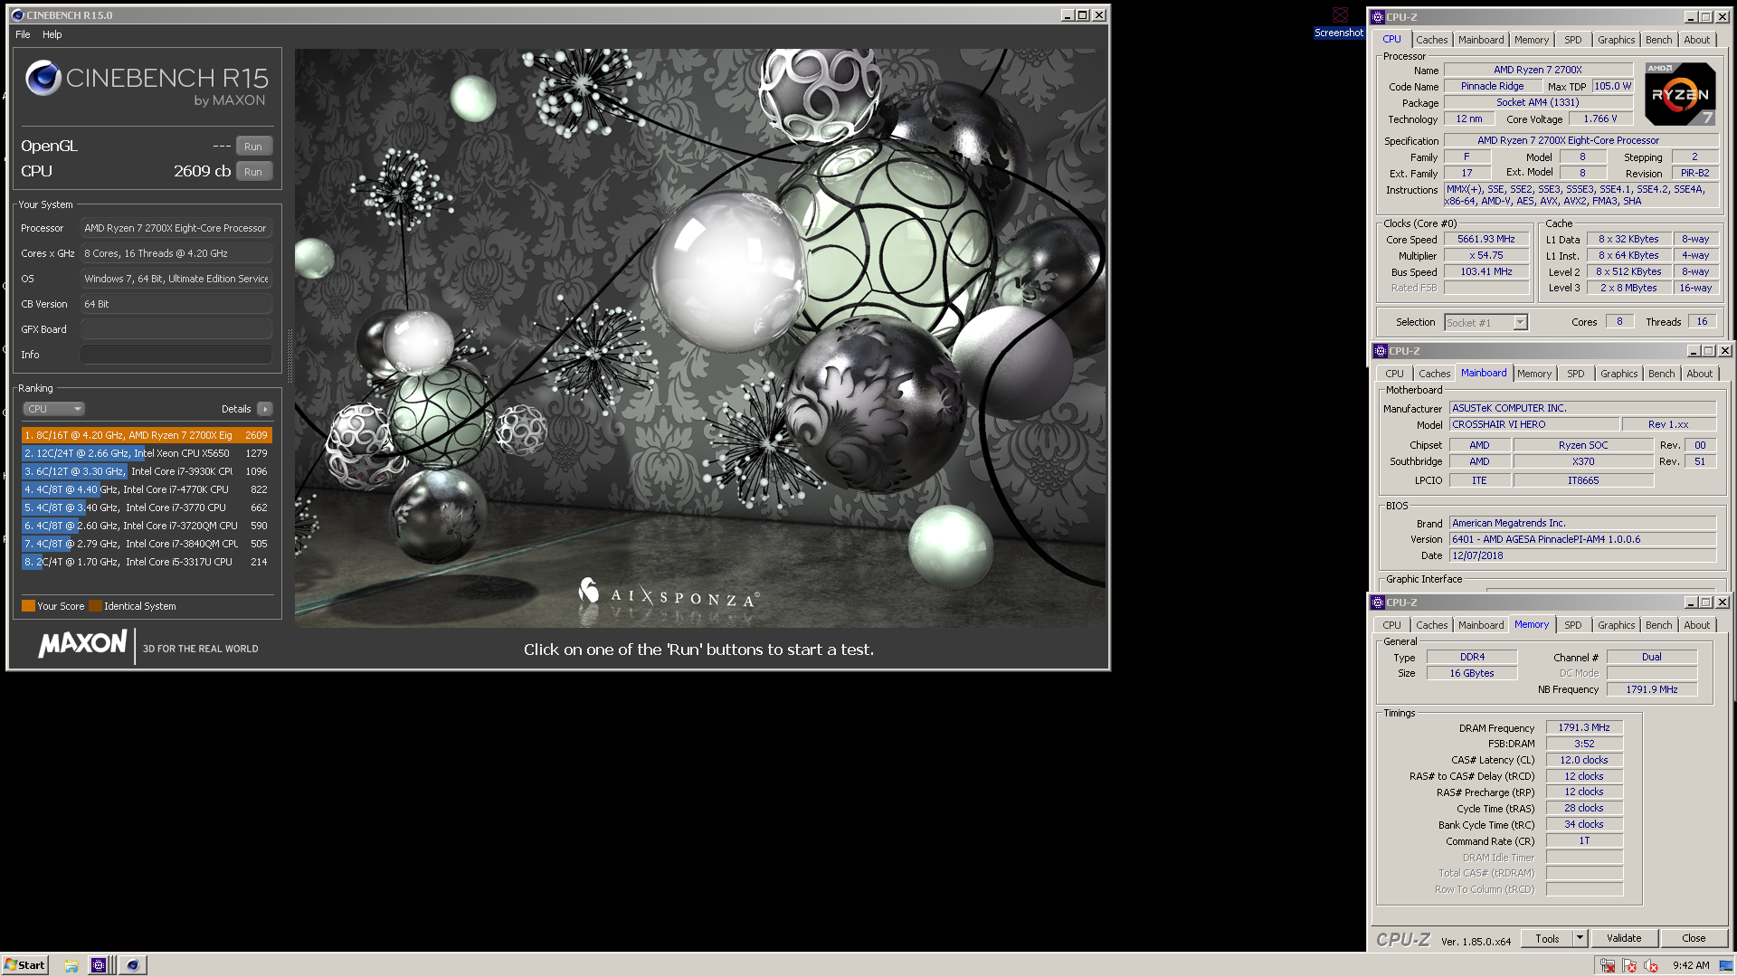Click the Cinebench title bar app icon
This screenshot has width=1737, height=977.
point(17,15)
